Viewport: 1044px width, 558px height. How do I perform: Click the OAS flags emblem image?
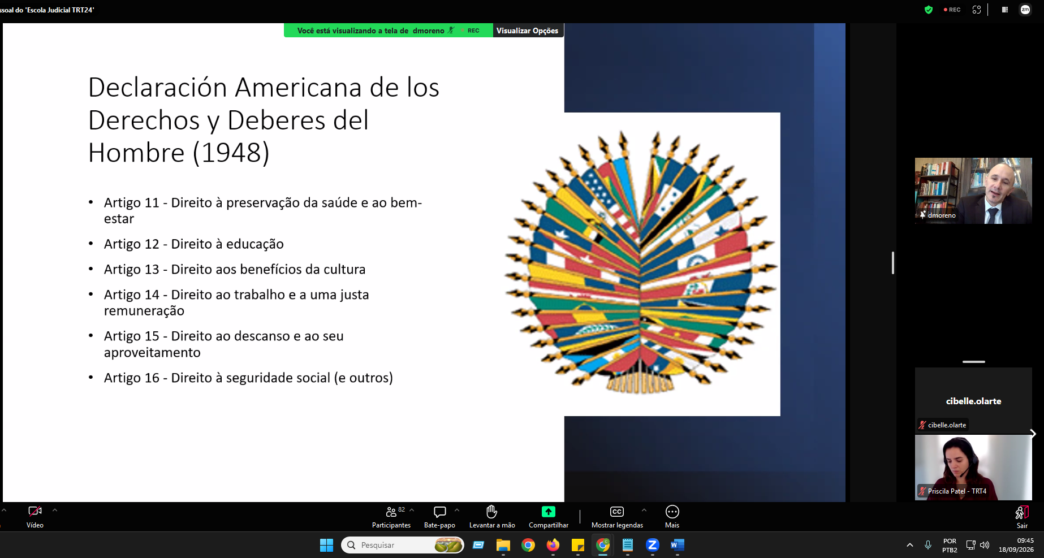[641, 262]
